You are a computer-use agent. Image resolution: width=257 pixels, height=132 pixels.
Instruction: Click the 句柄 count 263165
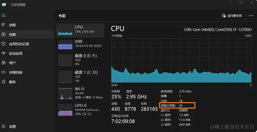[x=149, y=109]
